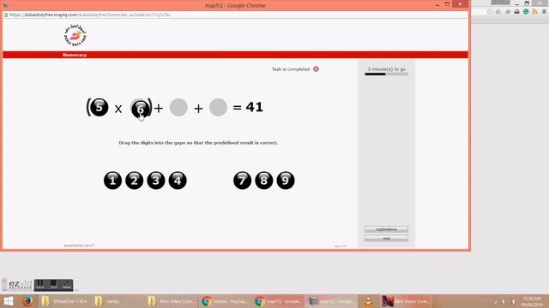This screenshot has width=549, height=308.
Task: Select the digit 7 ball
Action: tap(242, 181)
